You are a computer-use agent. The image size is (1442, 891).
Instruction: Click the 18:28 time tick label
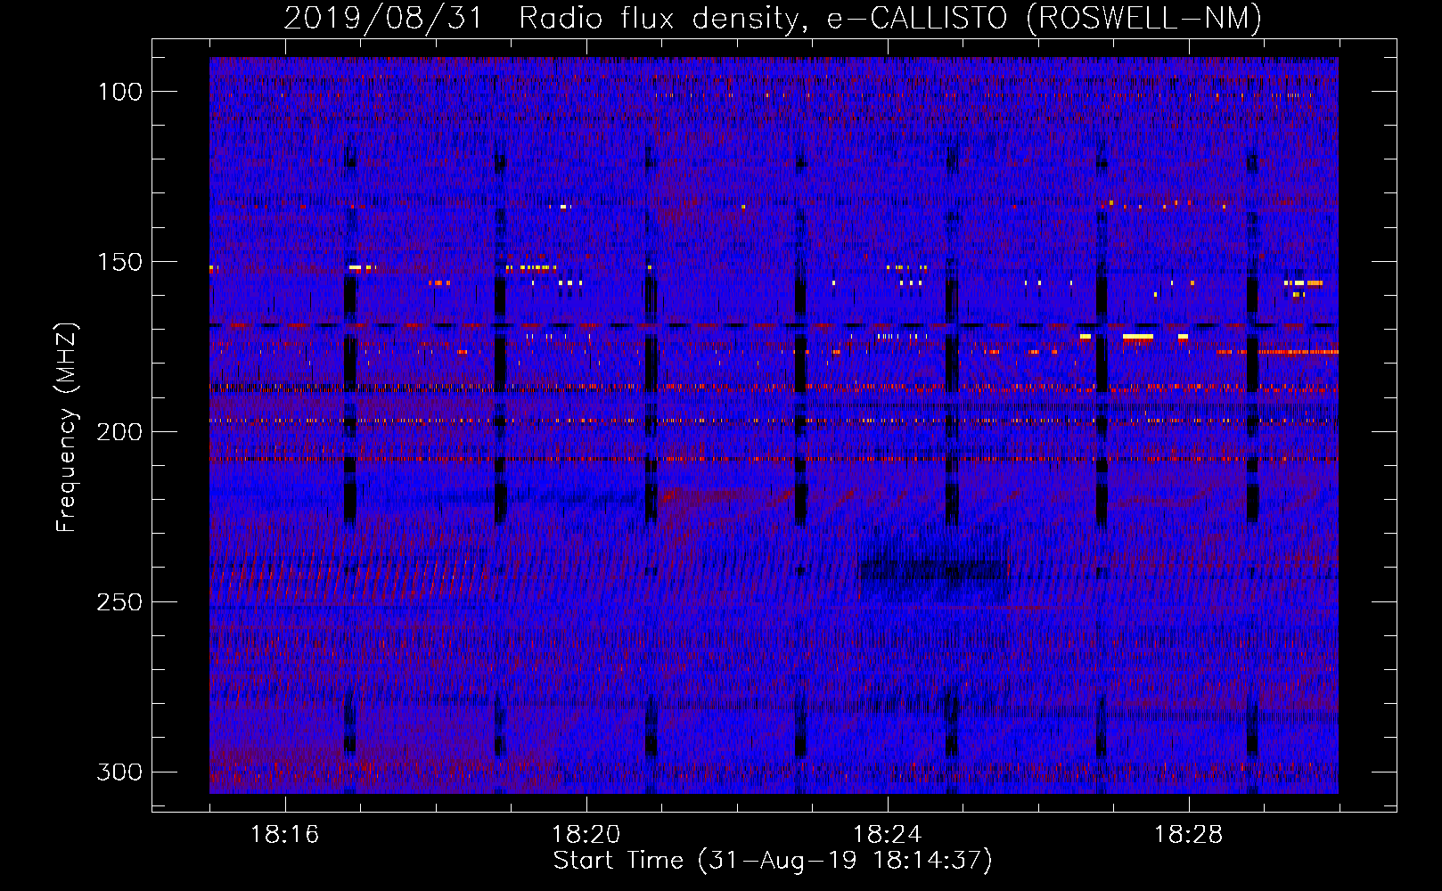tap(1188, 835)
